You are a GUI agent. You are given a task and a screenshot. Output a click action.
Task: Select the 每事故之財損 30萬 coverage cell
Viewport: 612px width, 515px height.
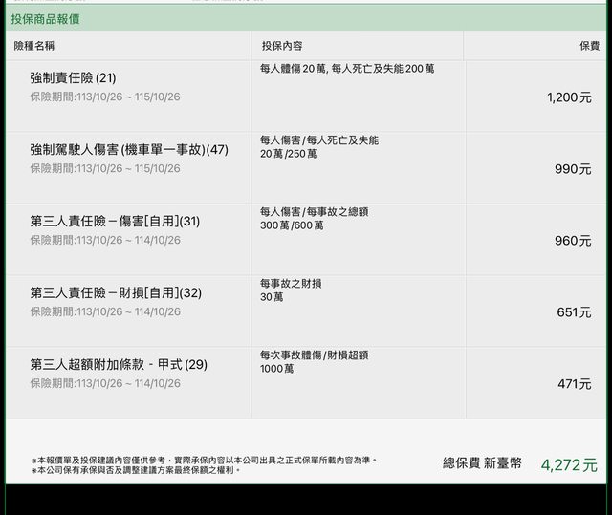(x=291, y=290)
